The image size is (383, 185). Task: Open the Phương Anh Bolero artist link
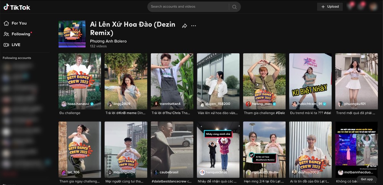click(x=108, y=41)
